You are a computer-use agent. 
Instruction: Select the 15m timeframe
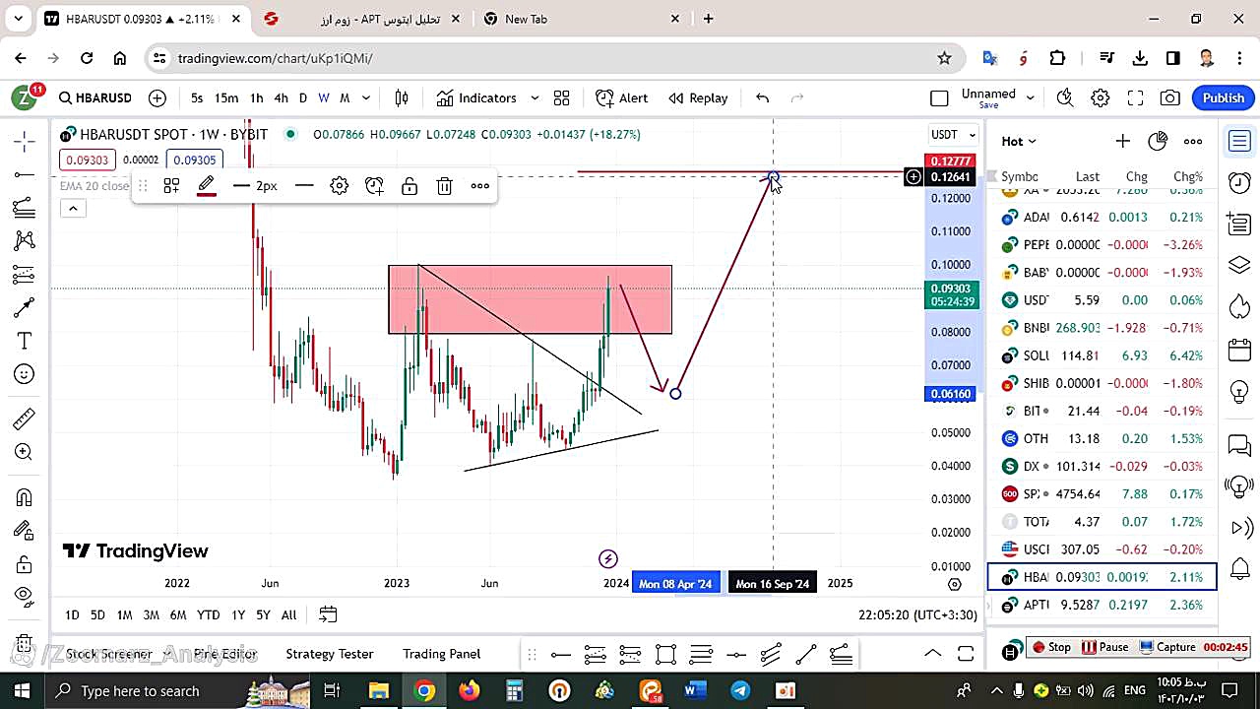coord(226,97)
